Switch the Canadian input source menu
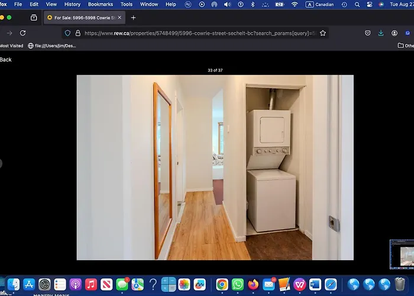 pyautogui.click(x=320, y=5)
